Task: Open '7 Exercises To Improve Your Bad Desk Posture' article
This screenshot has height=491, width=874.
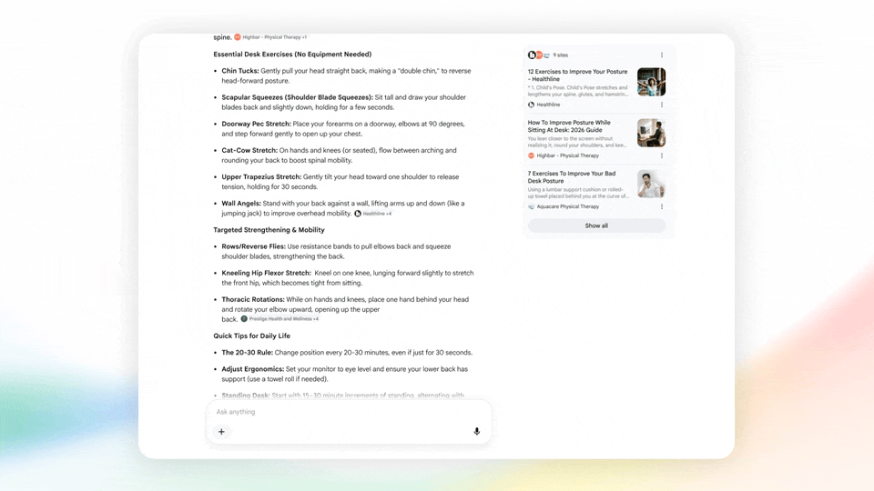Action: click(572, 177)
